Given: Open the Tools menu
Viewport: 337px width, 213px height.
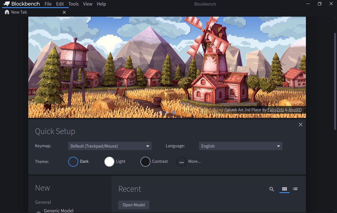Looking at the screenshot, I should click(x=74, y=4).
